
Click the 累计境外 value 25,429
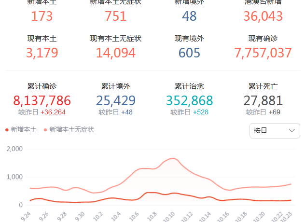pyautogui.click(x=116, y=100)
